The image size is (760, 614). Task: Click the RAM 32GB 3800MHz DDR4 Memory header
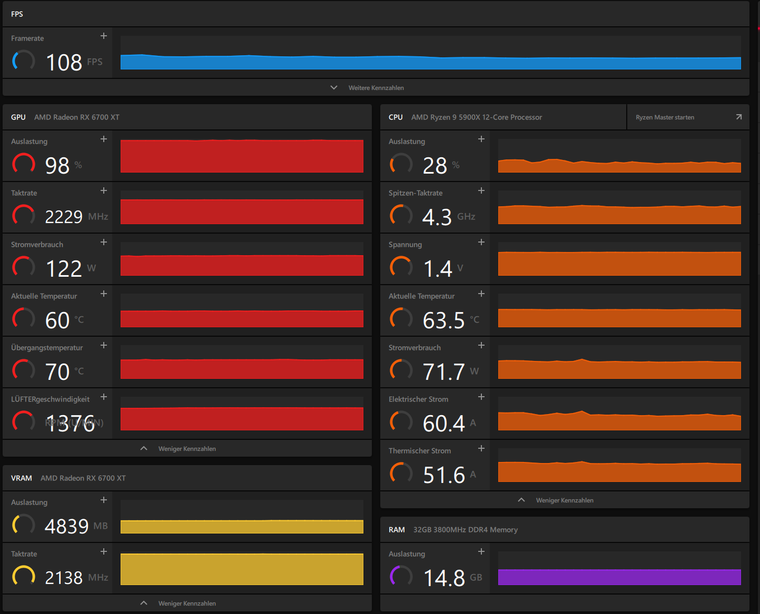(565, 529)
